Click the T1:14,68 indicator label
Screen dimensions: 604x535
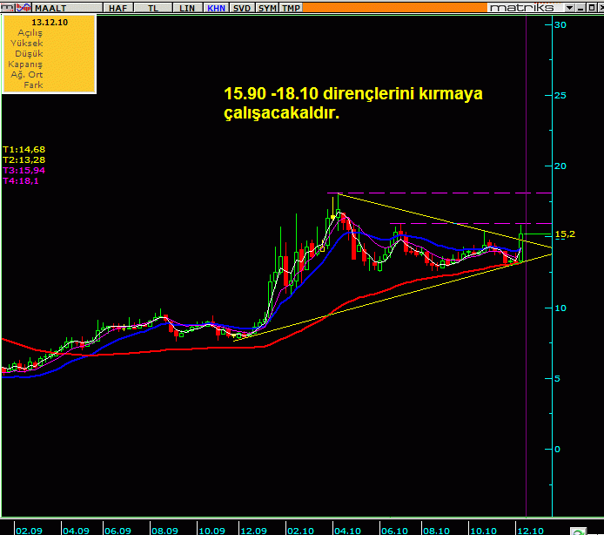23,149
